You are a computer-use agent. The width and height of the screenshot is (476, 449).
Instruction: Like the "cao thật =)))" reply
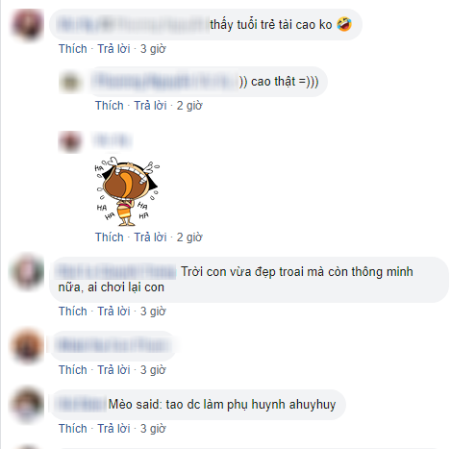[x=110, y=106]
